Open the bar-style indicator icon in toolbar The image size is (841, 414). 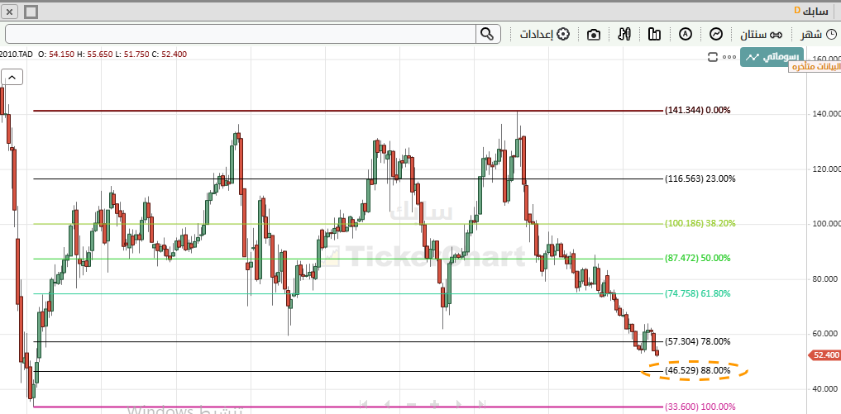[x=655, y=34]
